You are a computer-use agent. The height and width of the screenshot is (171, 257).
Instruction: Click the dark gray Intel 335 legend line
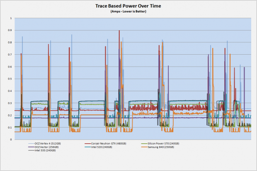coord(32,150)
